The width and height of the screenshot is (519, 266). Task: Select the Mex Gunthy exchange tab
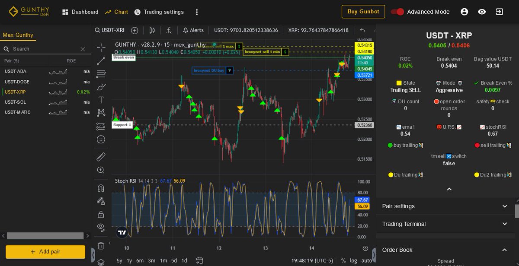(x=18, y=35)
